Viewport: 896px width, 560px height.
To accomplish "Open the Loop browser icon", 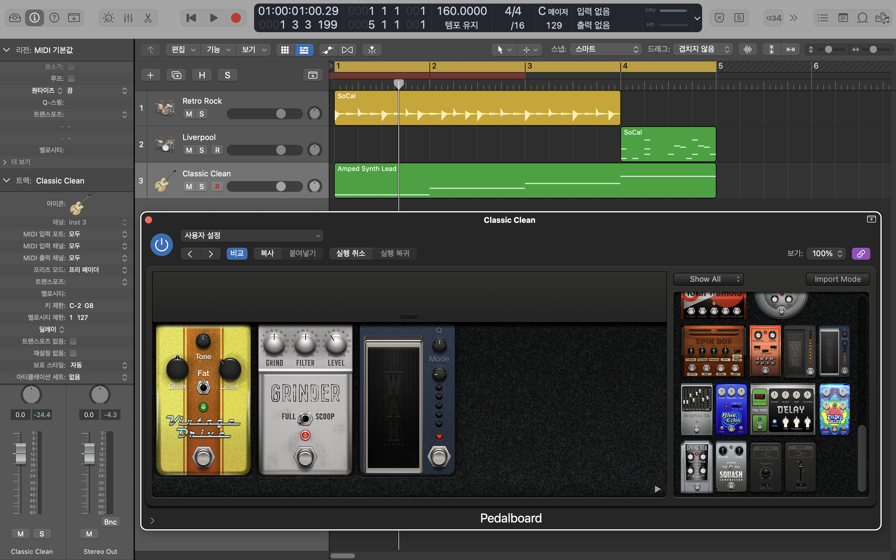I will pos(863,18).
